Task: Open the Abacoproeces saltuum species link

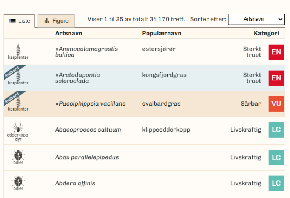Action: pos(88,130)
